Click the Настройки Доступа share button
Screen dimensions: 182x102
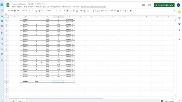pyautogui.click(x=164, y=5)
